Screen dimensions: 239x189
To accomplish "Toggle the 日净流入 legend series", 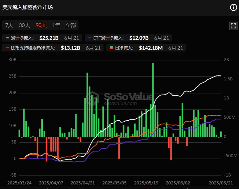I will pyautogui.click(x=146, y=48).
